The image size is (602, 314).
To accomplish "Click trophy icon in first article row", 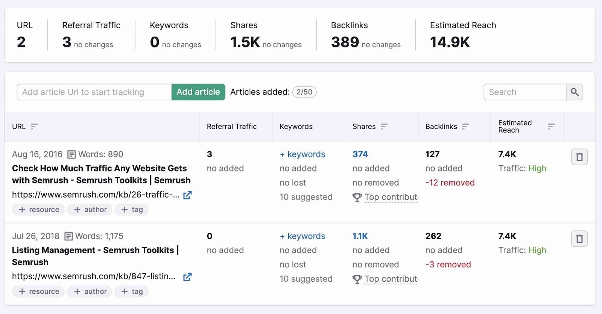I will pos(357,197).
